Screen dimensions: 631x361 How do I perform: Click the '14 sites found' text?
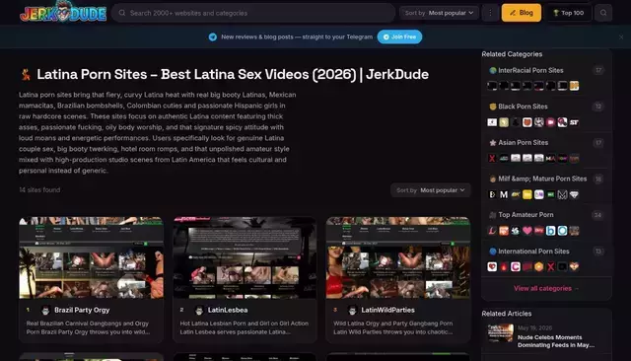39,190
